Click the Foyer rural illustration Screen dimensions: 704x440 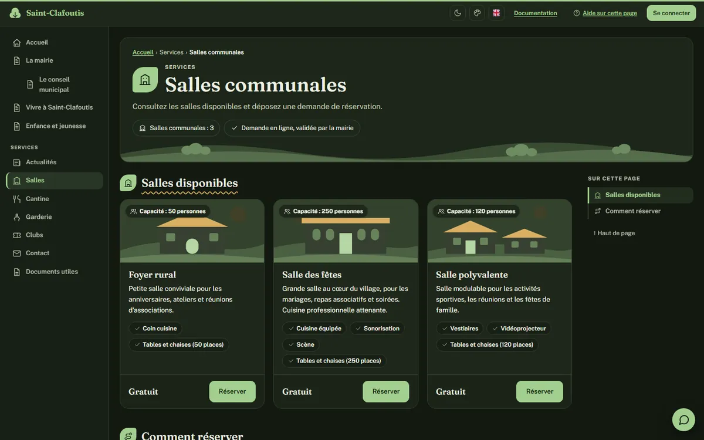click(x=192, y=231)
